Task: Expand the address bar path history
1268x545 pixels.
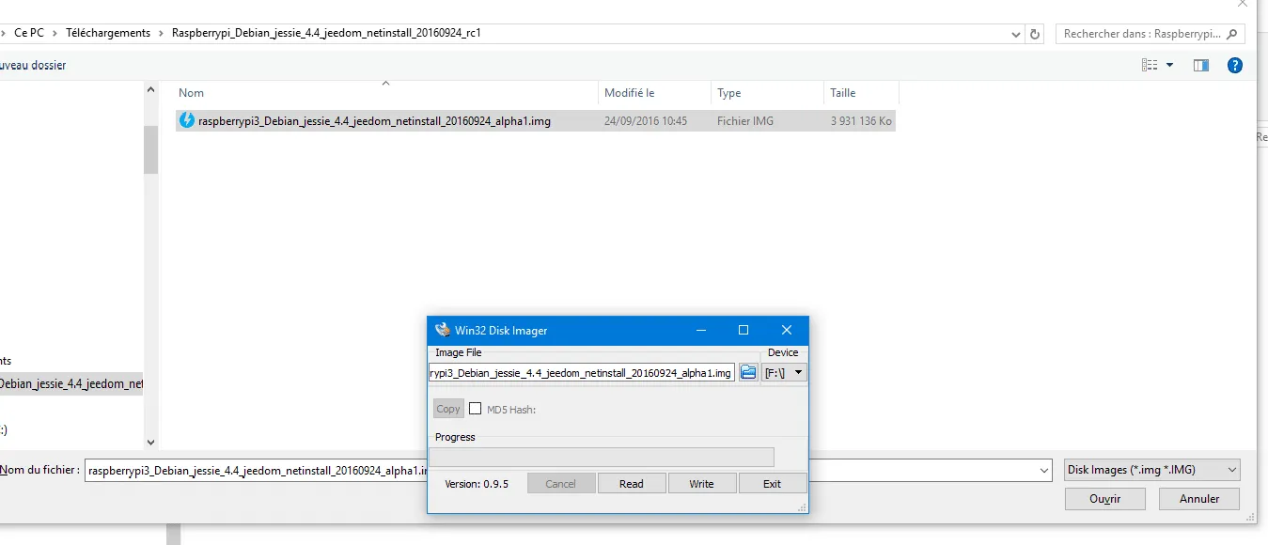Action: (1016, 33)
